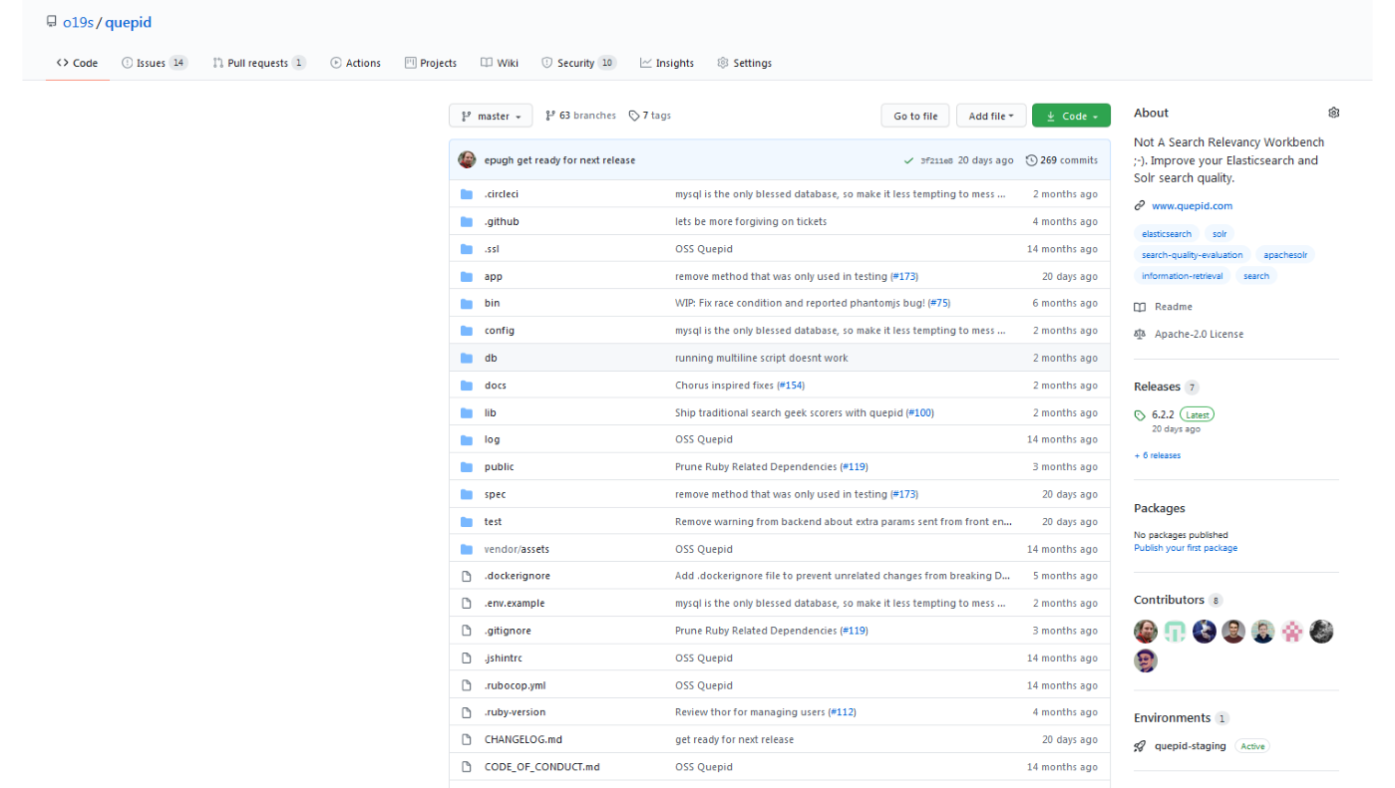The image size is (1395, 788).
Task: Open commit message 'Chorus inspired fixes'
Action: (x=724, y=386)
